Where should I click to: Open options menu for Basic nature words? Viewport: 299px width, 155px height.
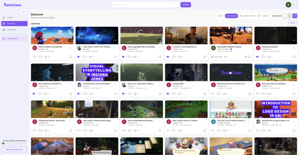tap(204, 121)
